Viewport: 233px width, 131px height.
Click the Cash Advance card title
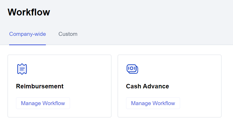click(147, 86)
